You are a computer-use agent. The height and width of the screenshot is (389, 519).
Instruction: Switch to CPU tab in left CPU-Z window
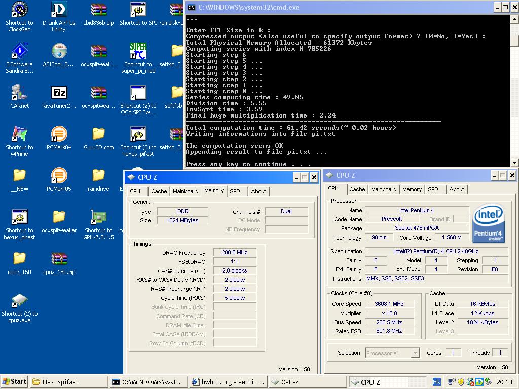135,191
